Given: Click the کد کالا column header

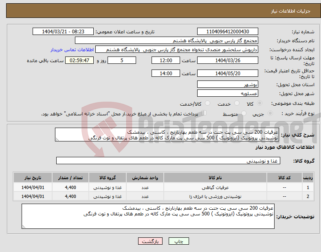Looking at the screenshot, I should (284, 178).
